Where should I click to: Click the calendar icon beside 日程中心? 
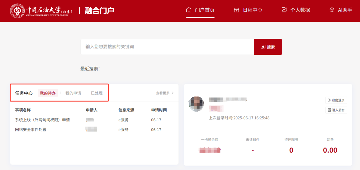pos(237,10)
